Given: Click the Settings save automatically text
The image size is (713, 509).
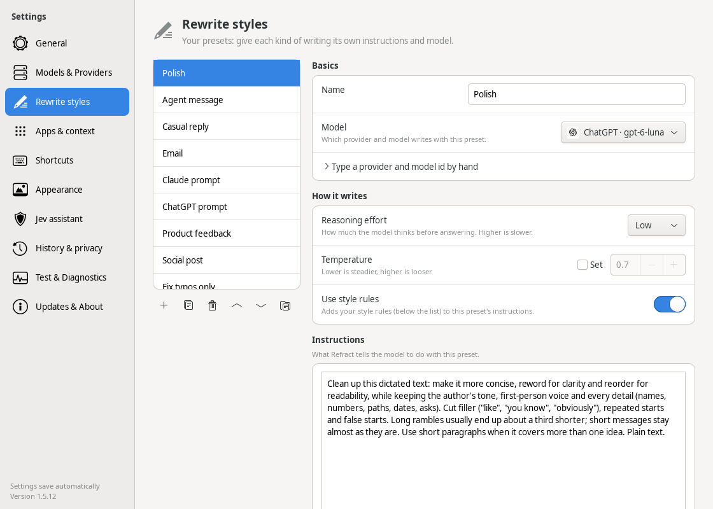Looking at the screenshot, I should click(55, 486).
